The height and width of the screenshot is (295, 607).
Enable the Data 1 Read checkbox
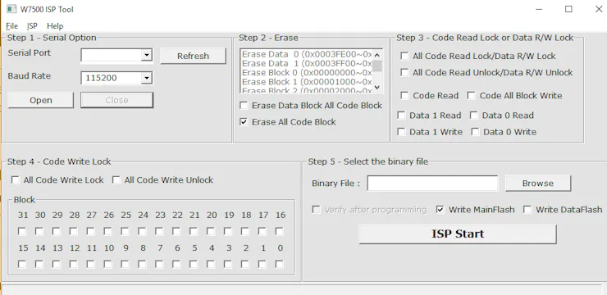pyautogui.click(x=401, y=116)
